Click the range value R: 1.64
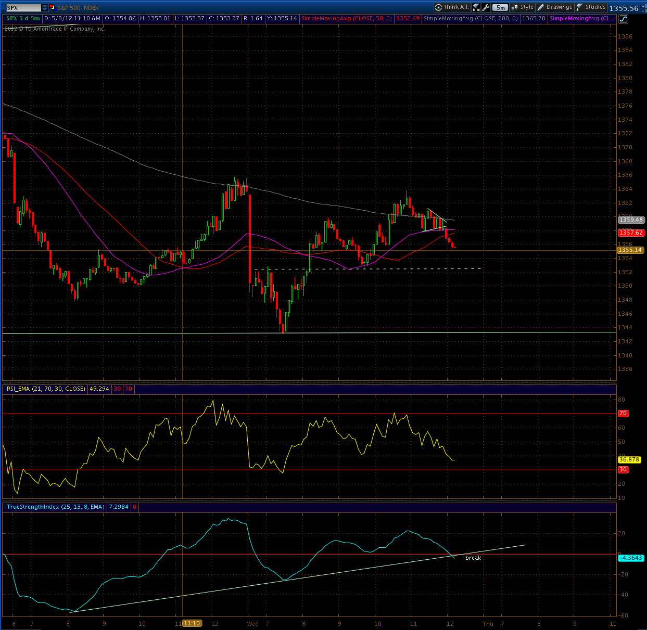Screen dimensions: 647x630 coord(253,19)
